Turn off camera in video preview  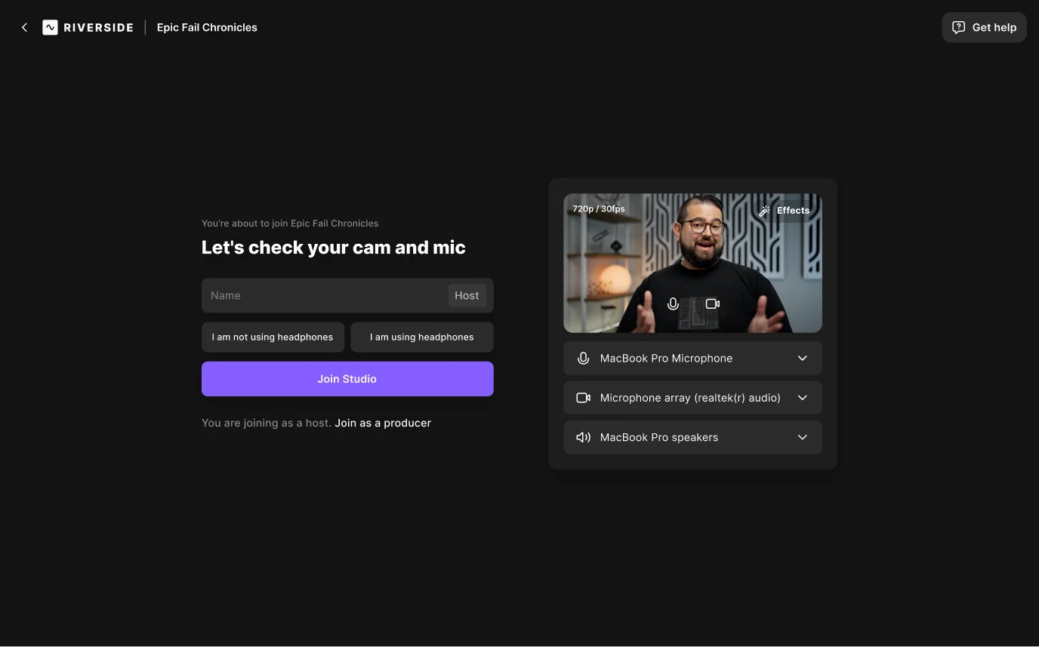pyautogui.click(x=712, y=303)
